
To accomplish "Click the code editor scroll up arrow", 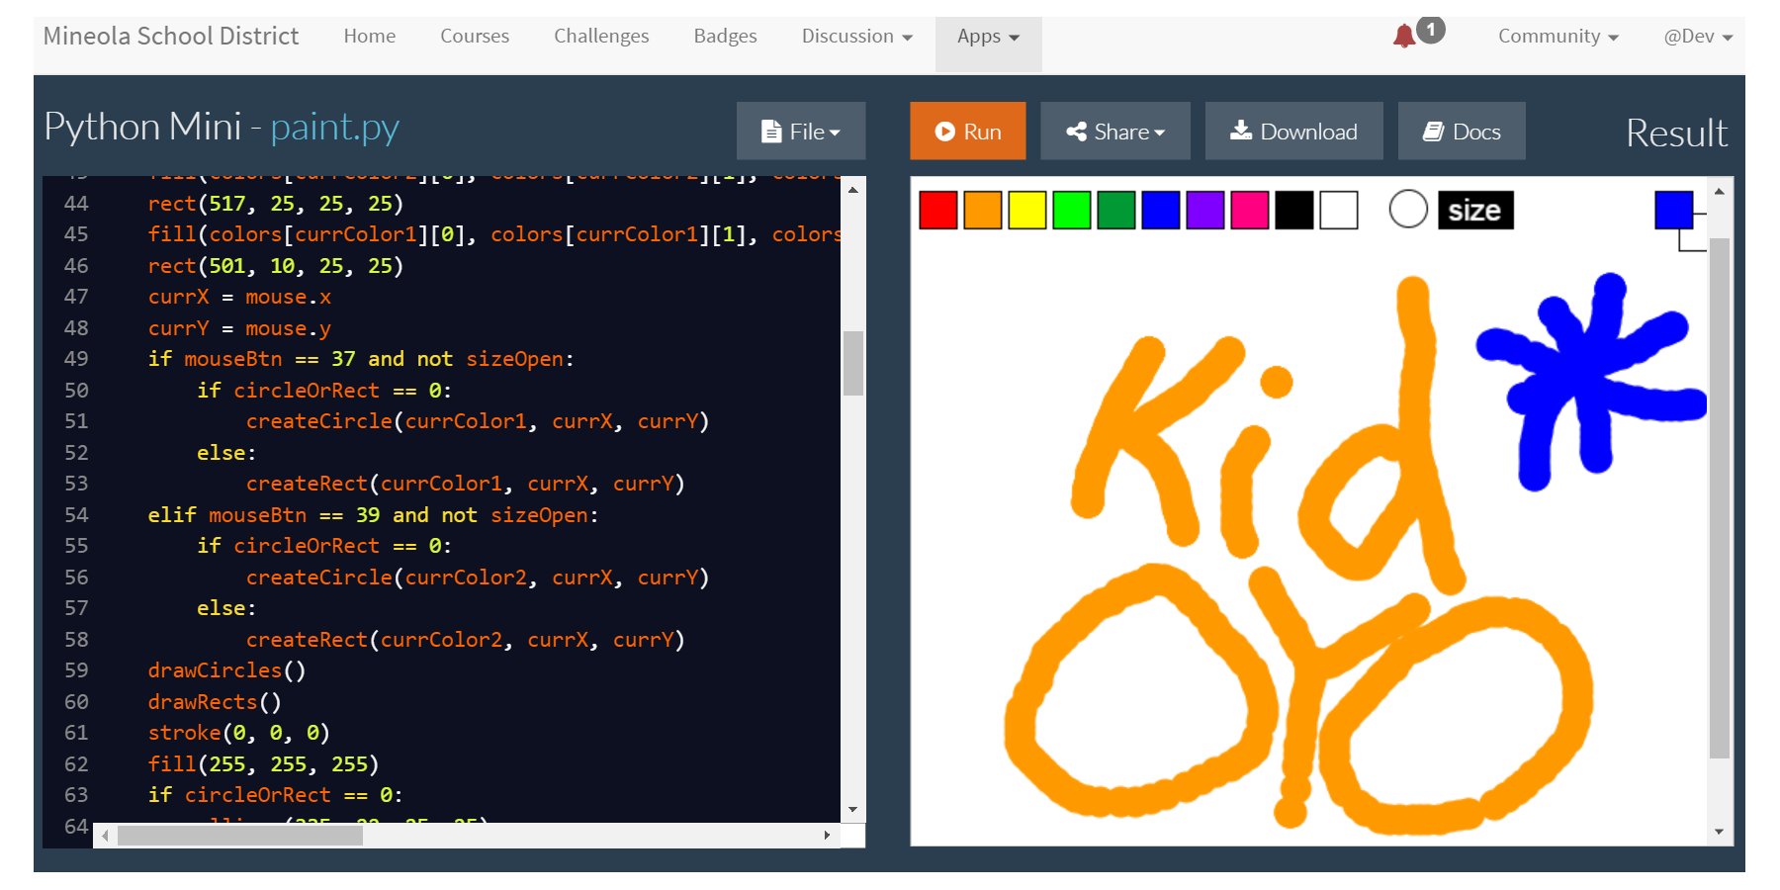I will [853, 189].
